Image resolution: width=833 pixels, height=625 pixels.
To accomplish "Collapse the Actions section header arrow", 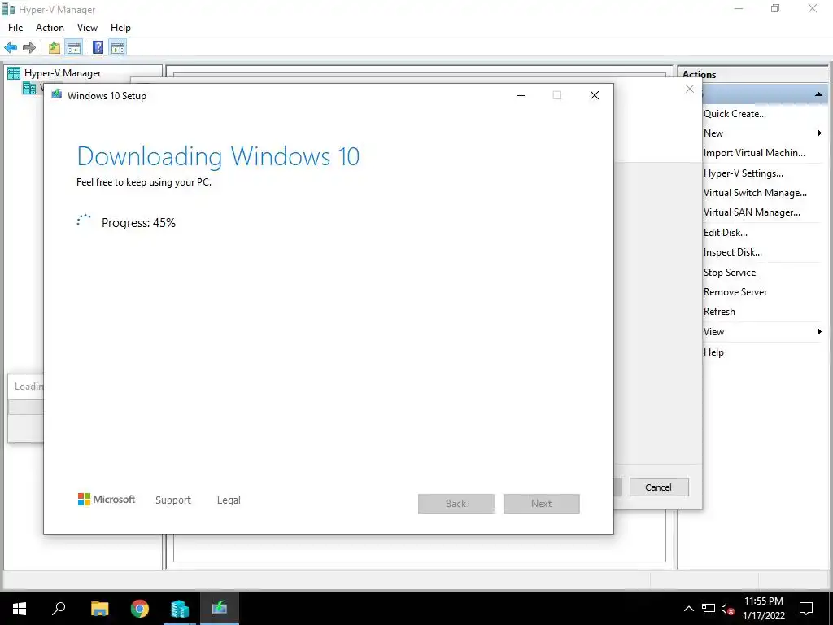I will pyautogui.click(x=818, y=94).
